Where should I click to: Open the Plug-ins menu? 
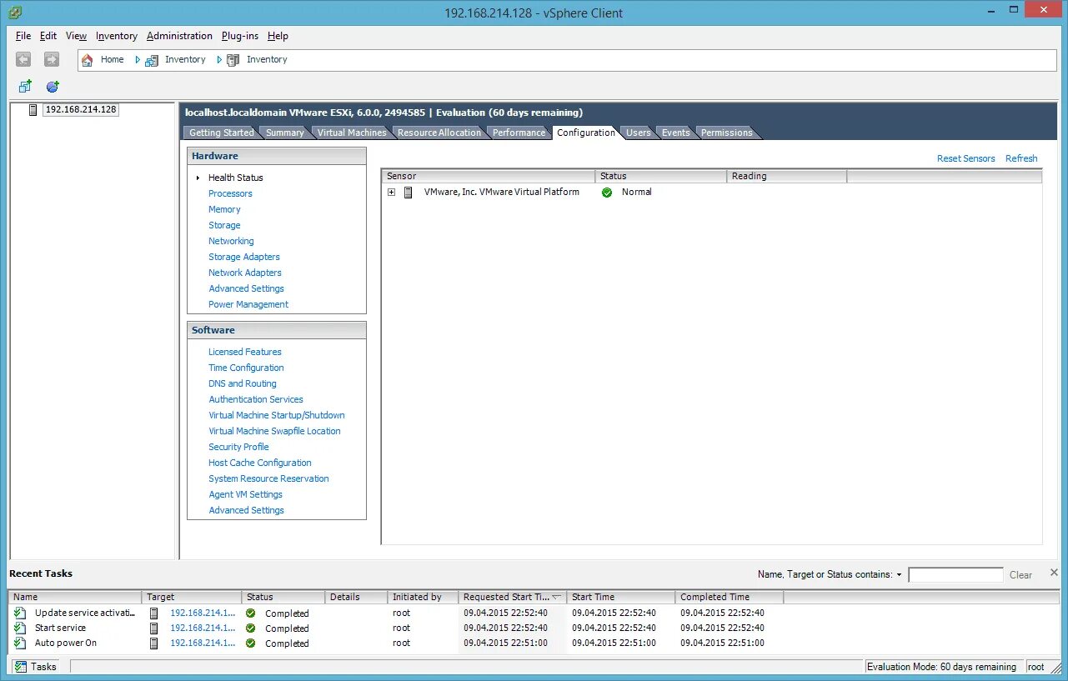[x=240, y=36]
